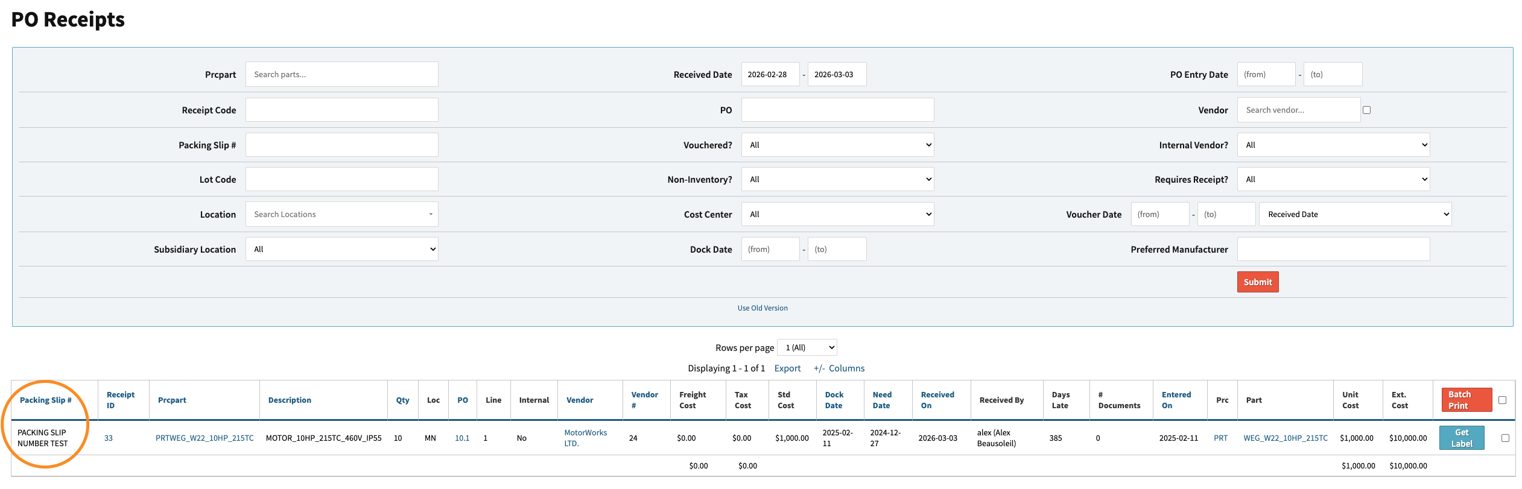Open the Voucher Date type dropdown

1354,214
